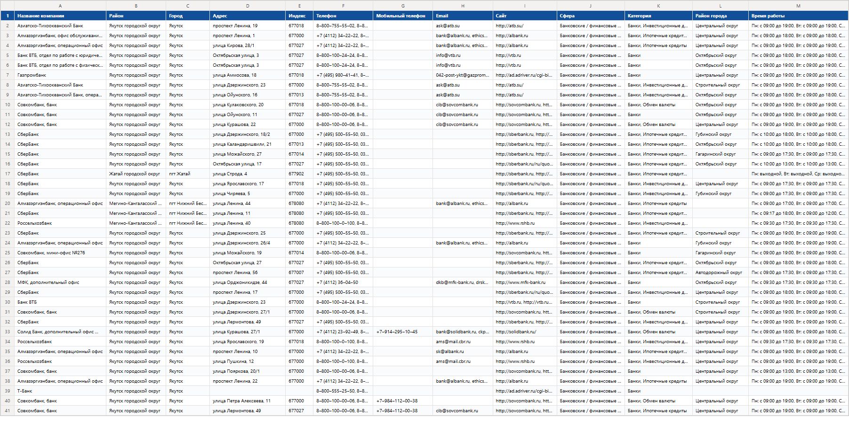Screen dimensions: 849x424
Task: Select 'Жатай городской округ' district cell
Action: 136,174
